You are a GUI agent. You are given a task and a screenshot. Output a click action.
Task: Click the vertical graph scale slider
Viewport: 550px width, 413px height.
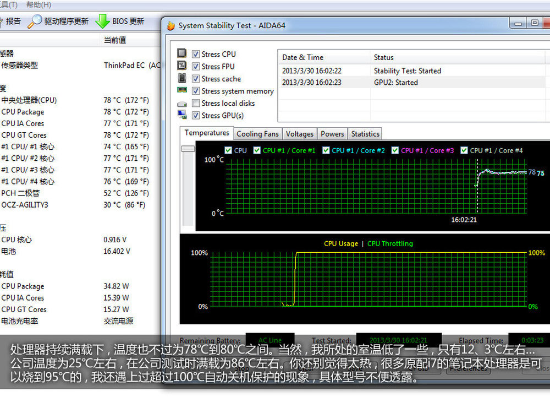point(188,149)
